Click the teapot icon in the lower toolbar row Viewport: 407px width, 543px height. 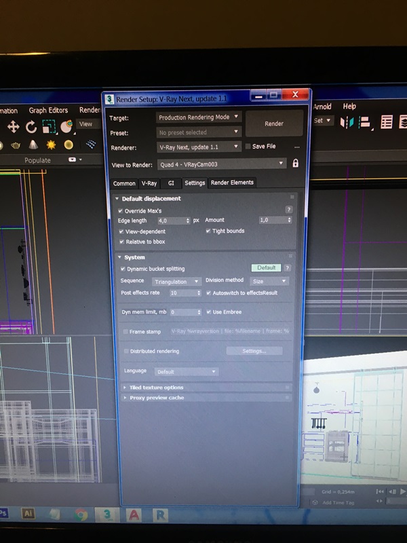[16, 145]
